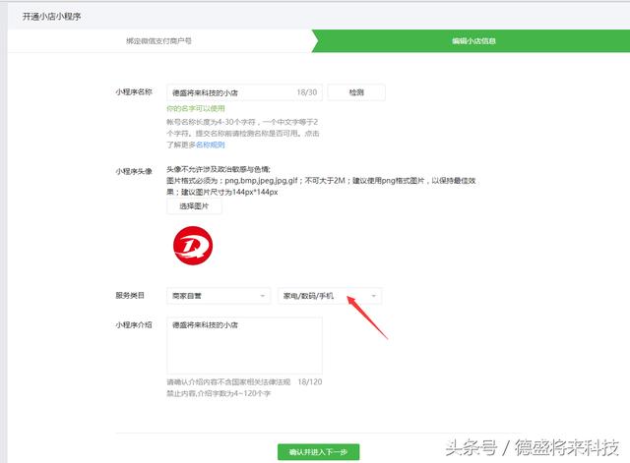Click the red avatar logo thumbnail
The width and height of the screenshot is (630, 463).
tap(193, 245)
